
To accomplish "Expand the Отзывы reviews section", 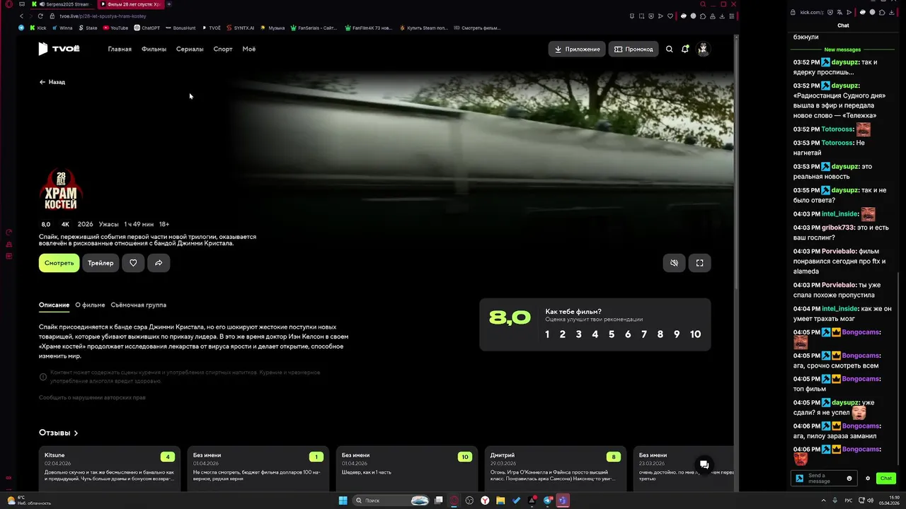I will (58, 433).
